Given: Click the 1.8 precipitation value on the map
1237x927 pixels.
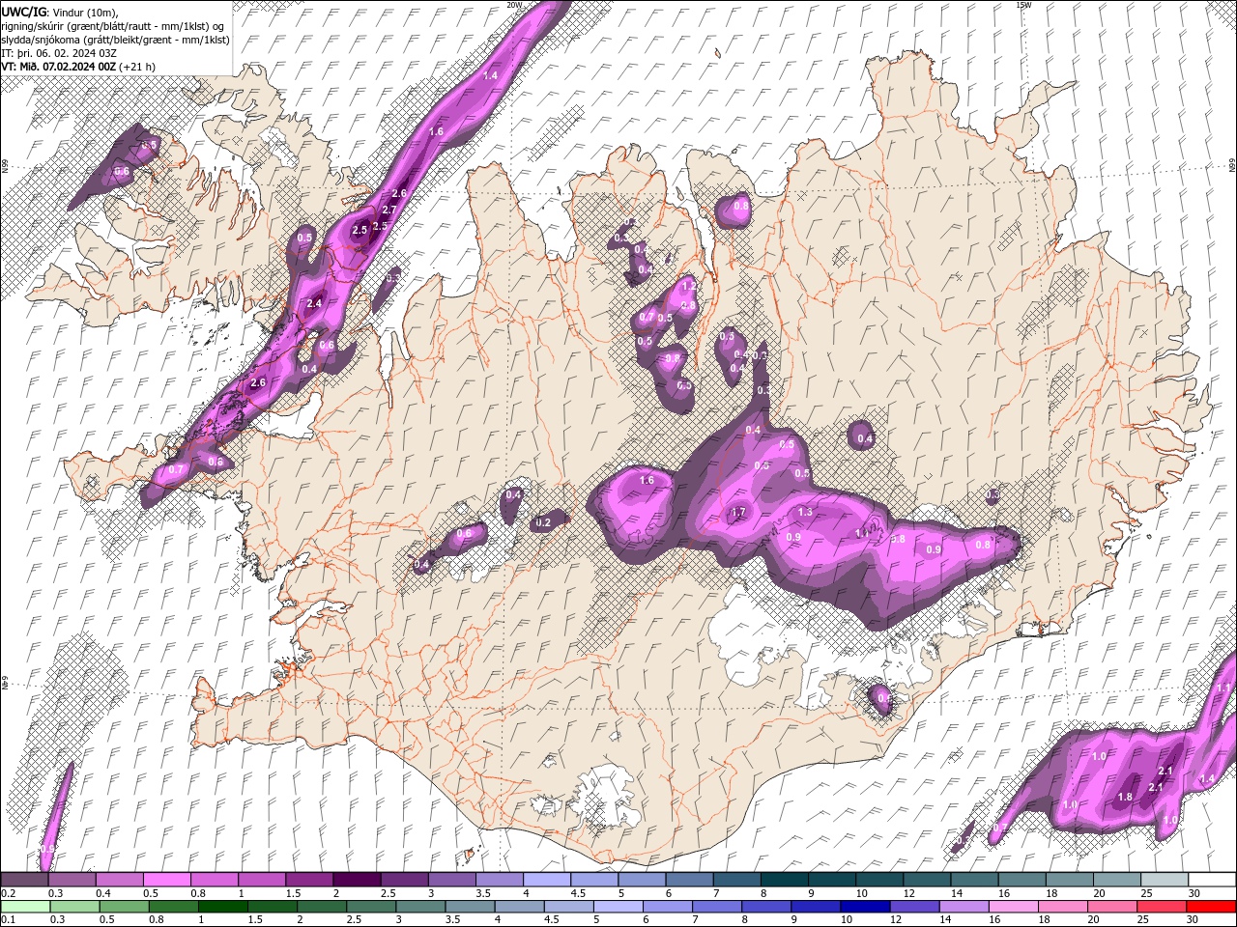Looking at the screenshot, I should (x=1125, y=797).
